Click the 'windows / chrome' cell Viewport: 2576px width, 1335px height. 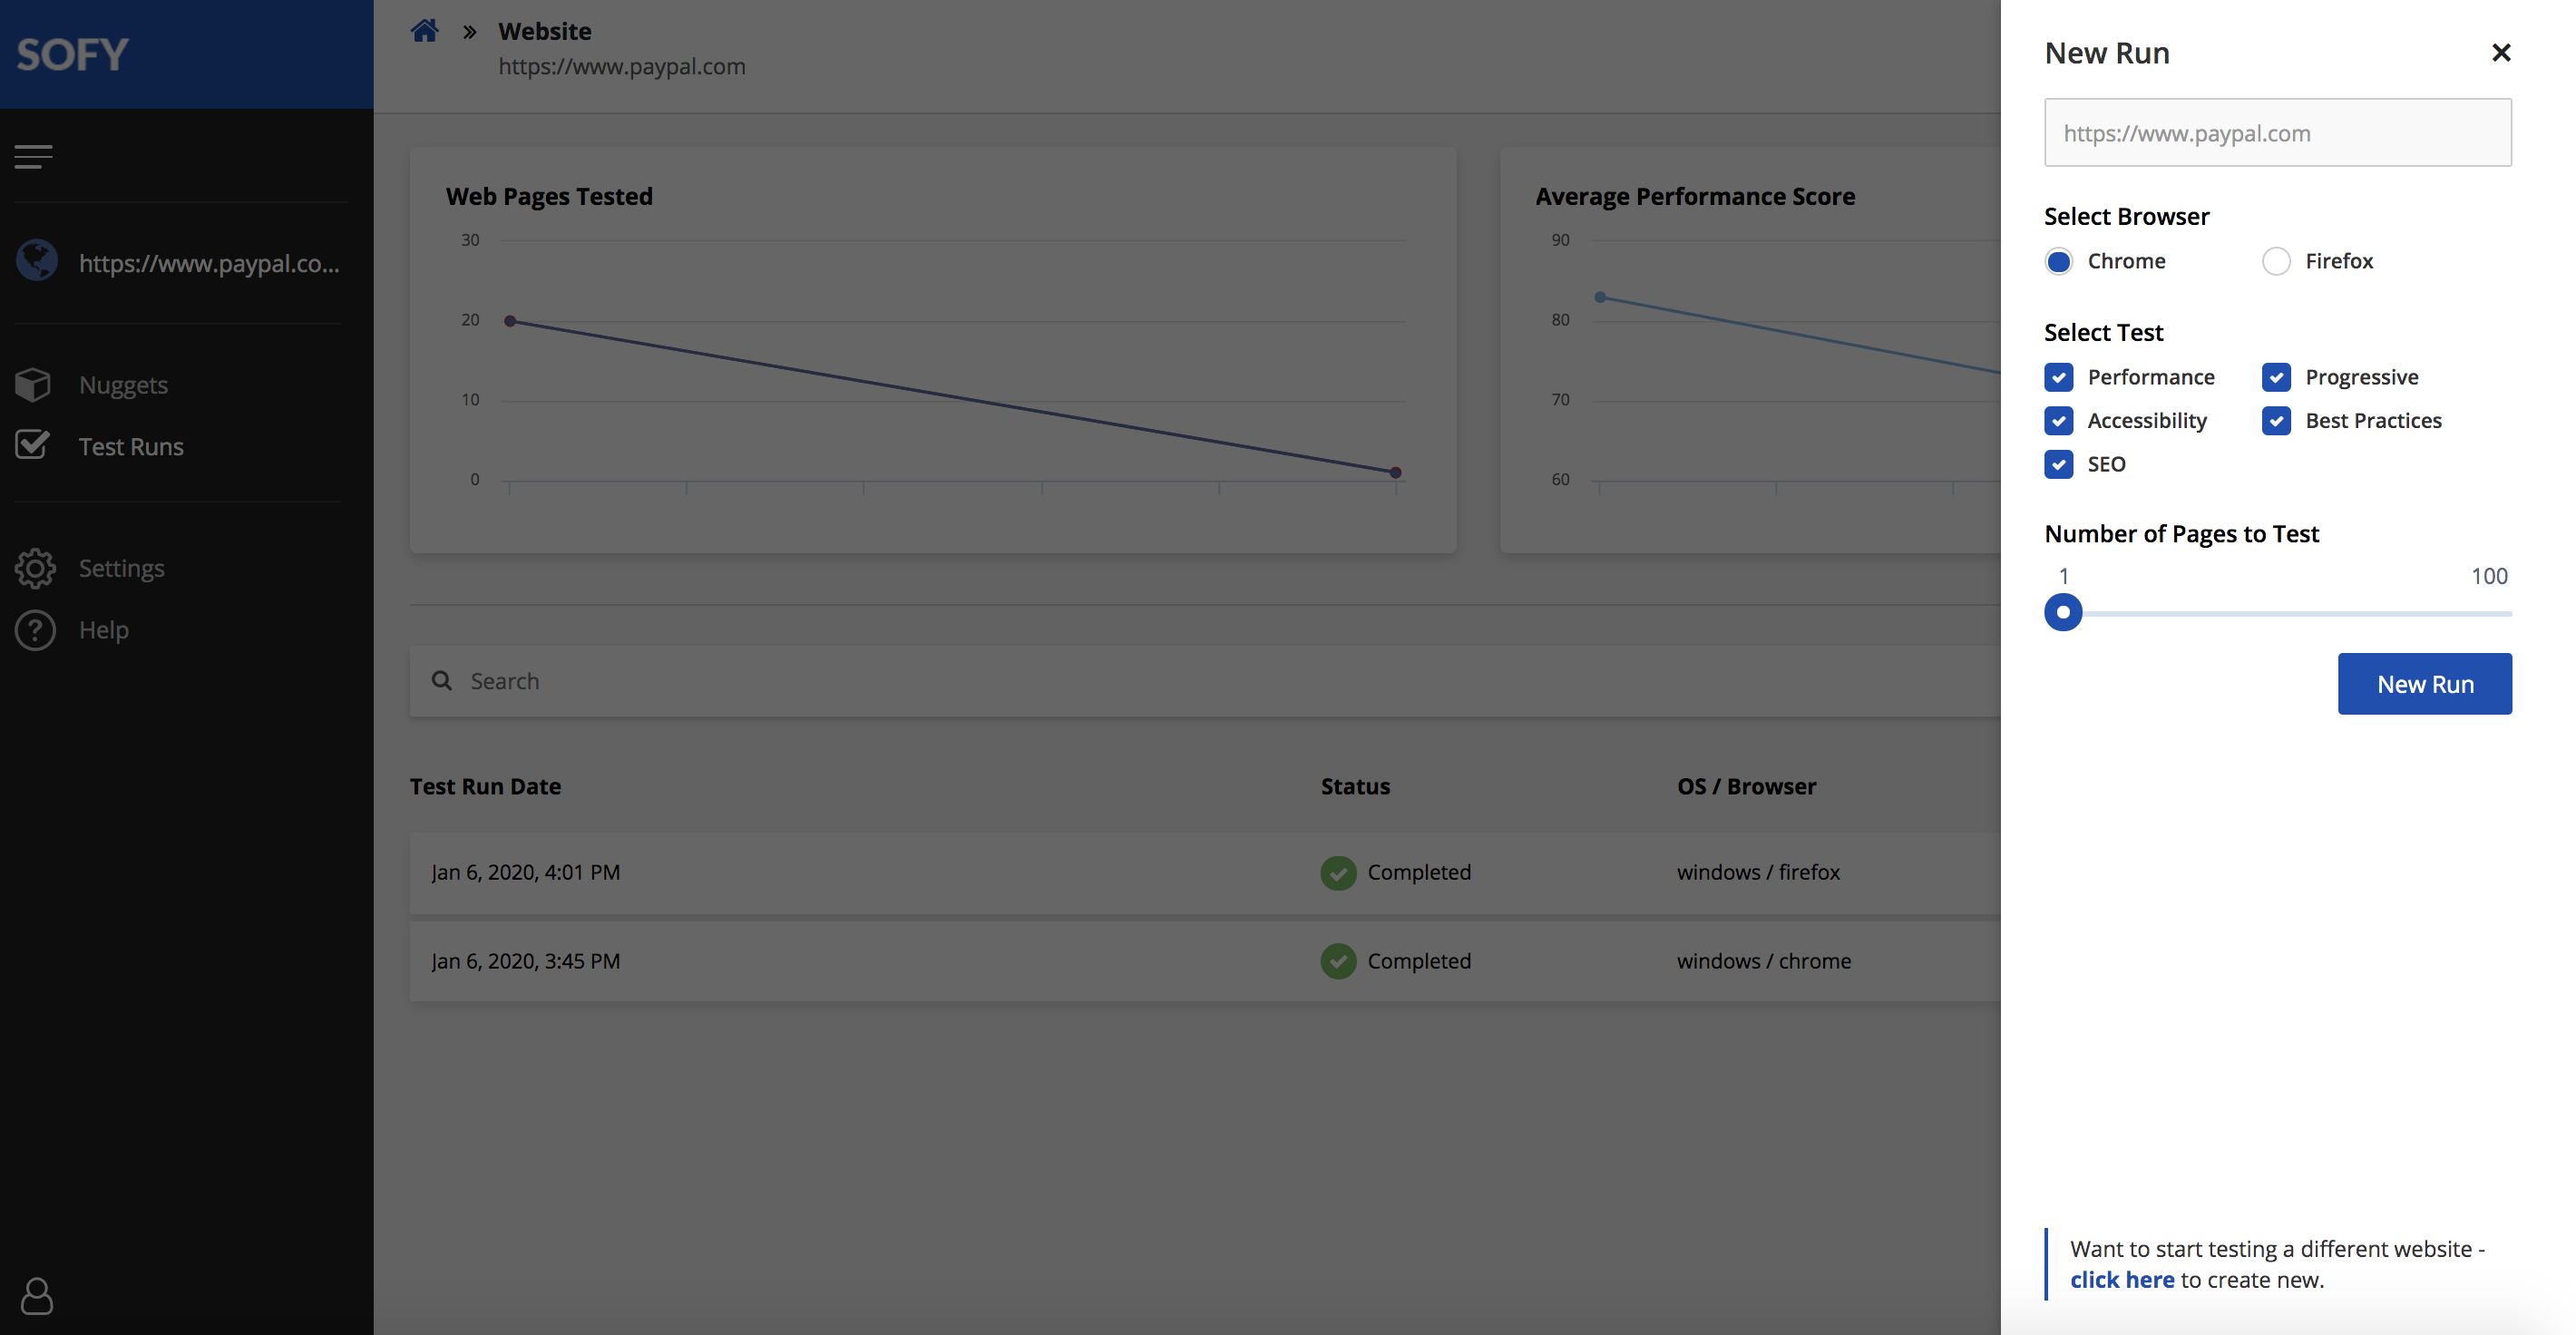(1764, 961)
